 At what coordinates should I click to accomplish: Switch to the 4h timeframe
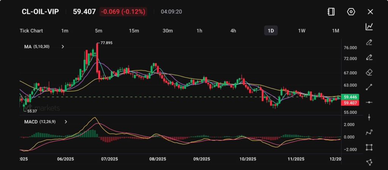click(233, 31)
